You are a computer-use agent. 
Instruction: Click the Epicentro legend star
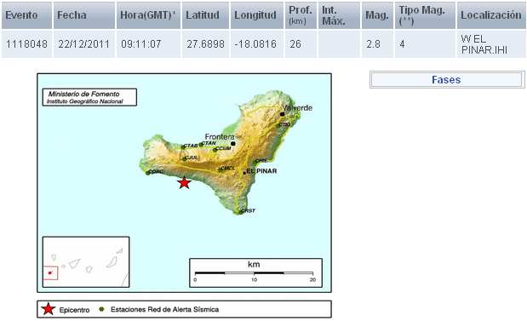[49, 309]
